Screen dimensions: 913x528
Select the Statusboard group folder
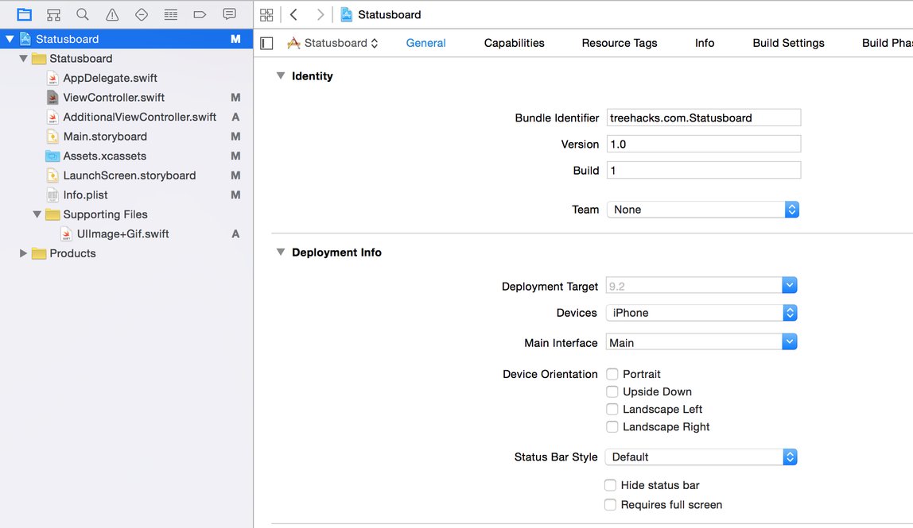80,59
